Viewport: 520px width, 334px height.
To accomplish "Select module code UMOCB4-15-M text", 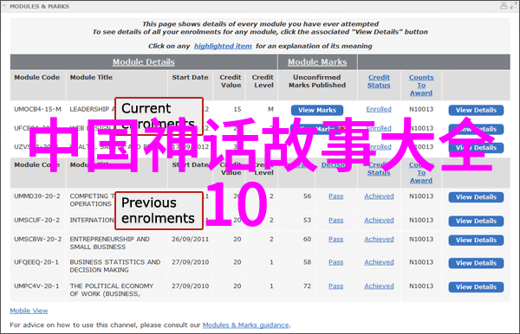I will pos(37,109).
